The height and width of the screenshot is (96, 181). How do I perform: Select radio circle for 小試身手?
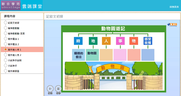5,65
